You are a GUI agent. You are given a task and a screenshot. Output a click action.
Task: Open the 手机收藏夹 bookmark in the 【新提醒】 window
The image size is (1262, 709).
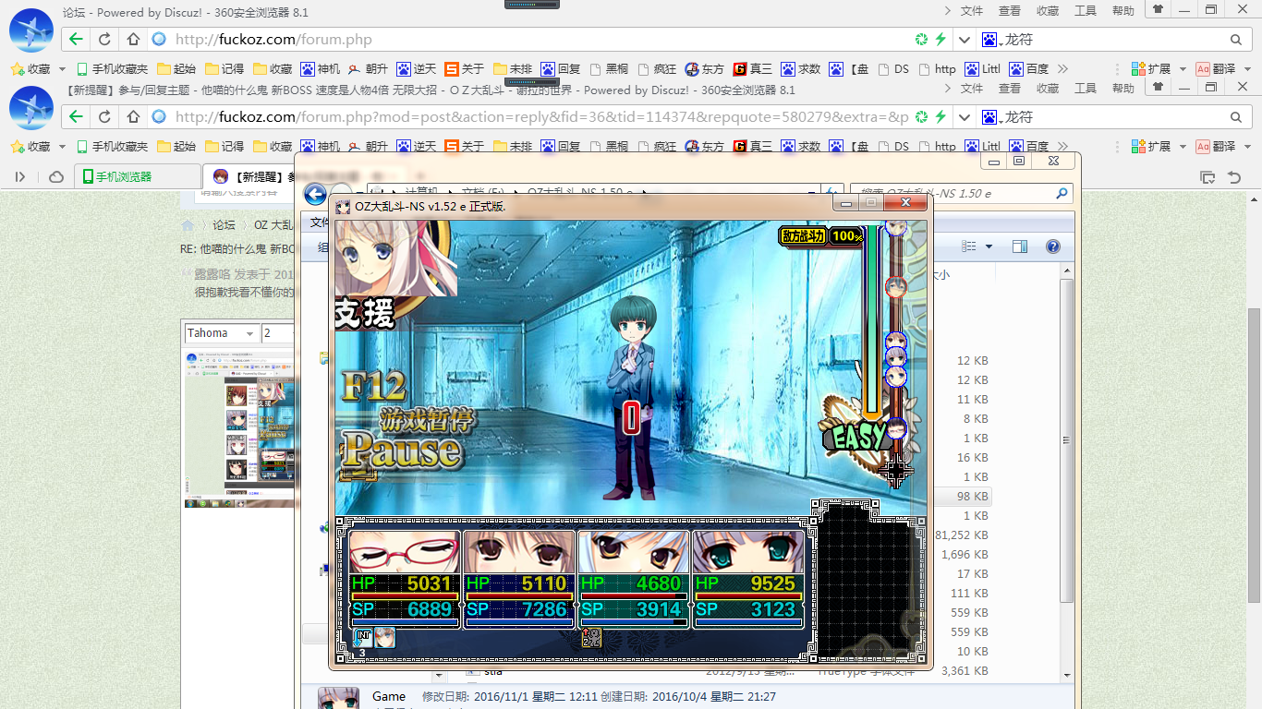(x=112, y=146)
